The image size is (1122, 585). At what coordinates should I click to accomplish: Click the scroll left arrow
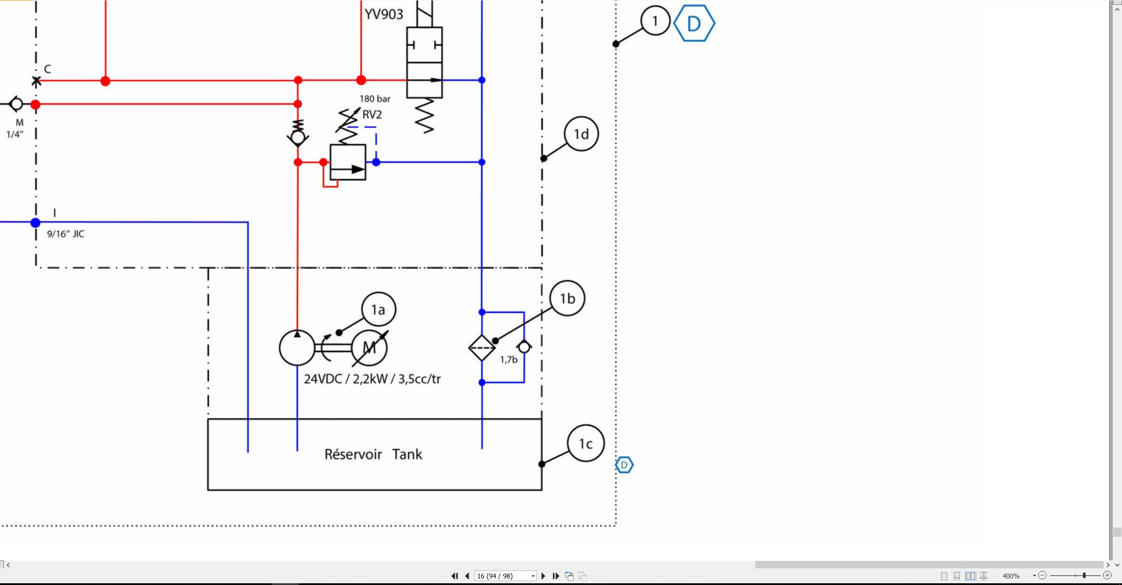coord(8,565)
